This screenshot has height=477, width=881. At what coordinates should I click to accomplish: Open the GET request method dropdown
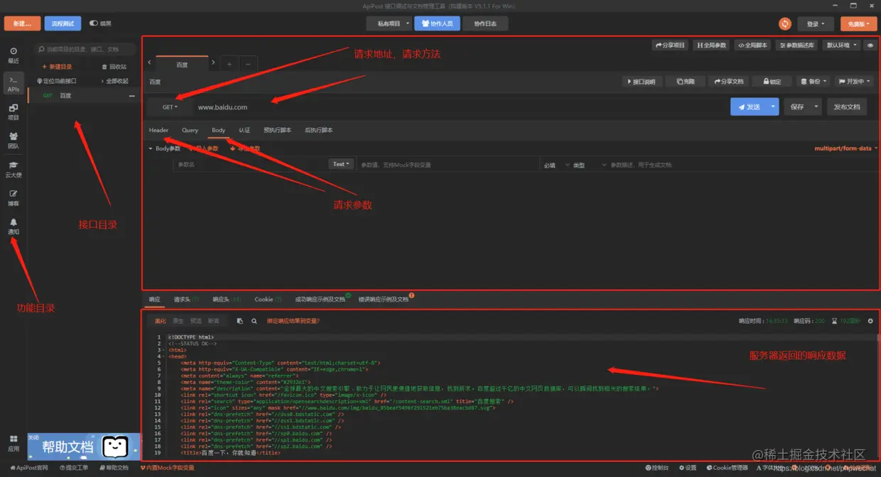(170, 107)
